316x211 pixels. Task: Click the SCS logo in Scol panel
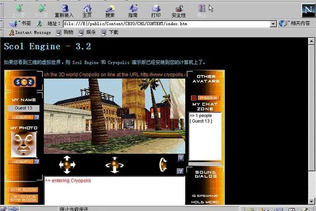point(24,82)
